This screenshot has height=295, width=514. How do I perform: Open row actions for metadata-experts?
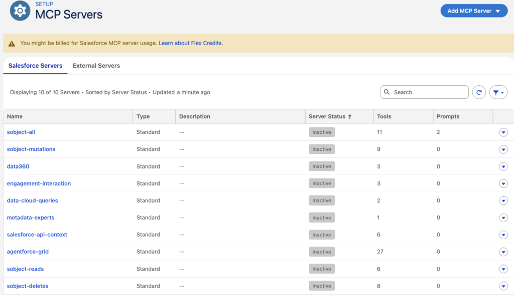click(503, 218)
